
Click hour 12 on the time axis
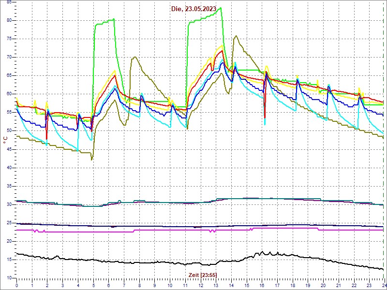click(x=200, y=285)
